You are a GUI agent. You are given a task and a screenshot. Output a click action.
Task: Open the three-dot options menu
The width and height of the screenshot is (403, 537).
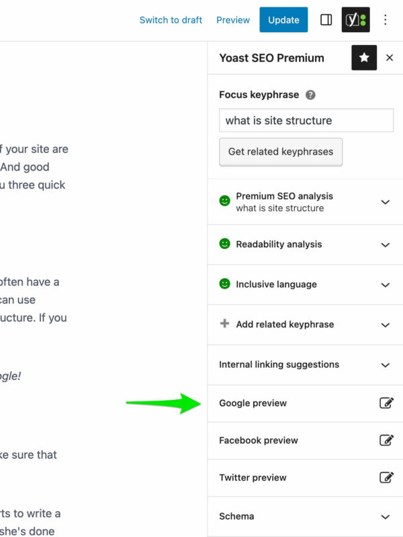[386, 19]
